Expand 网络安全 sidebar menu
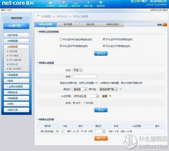This screenshot has height=151, width=169. coord(16,92)
